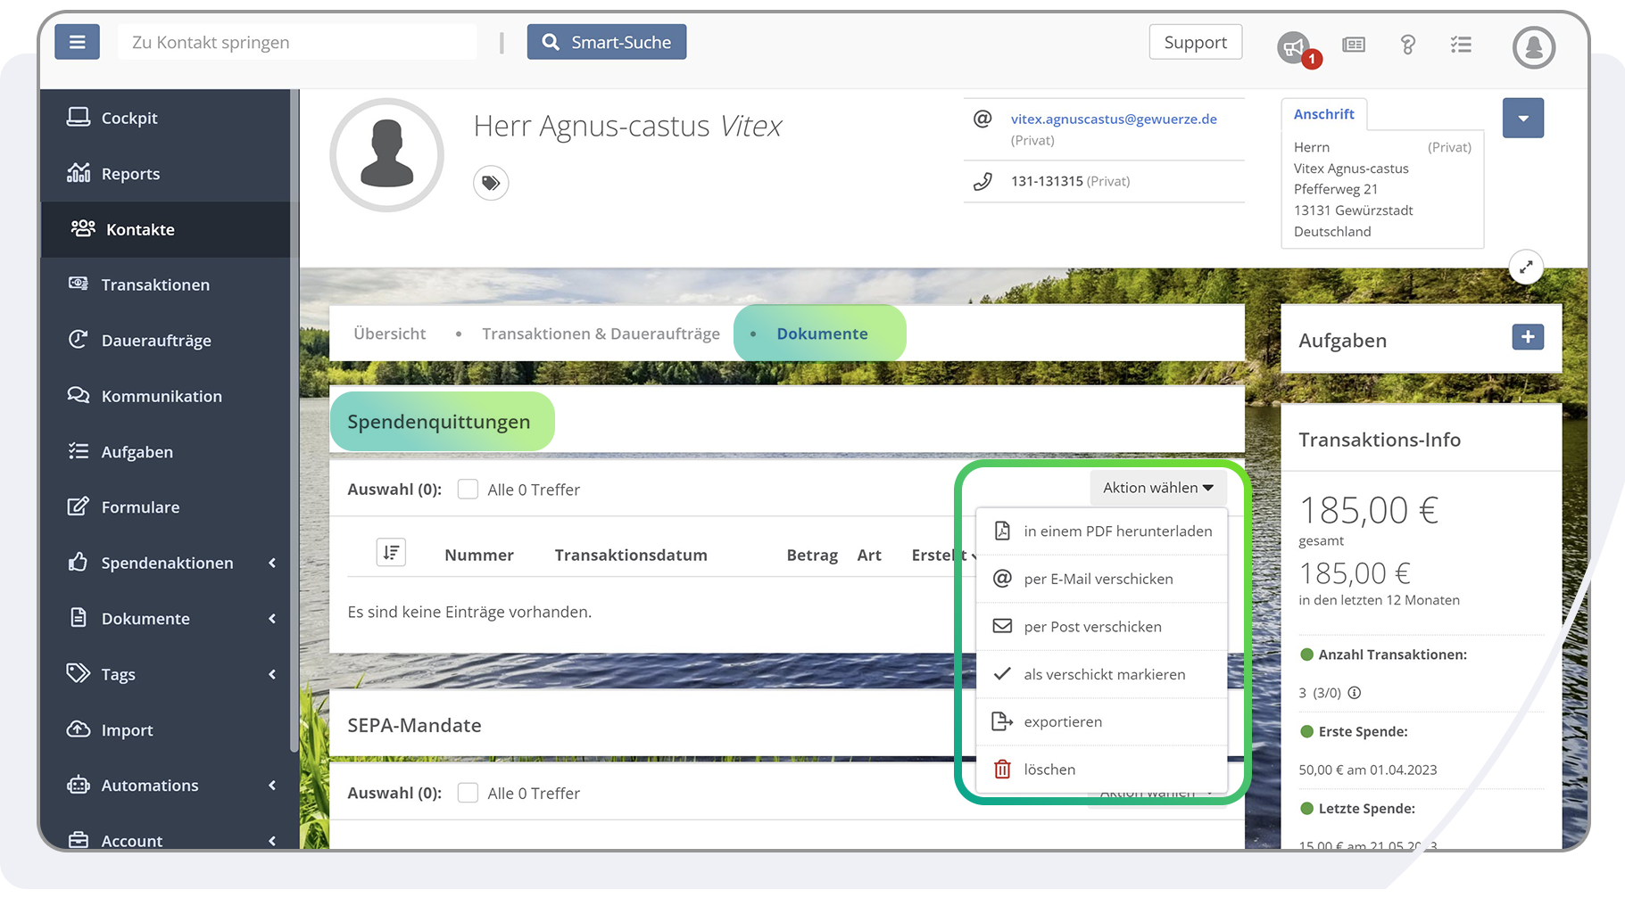Image resolution: width=1625 pixels, height=914 pixels.
Task: Switch to Transaktionen & Daueraufträge tab
Action: (601, 333)
